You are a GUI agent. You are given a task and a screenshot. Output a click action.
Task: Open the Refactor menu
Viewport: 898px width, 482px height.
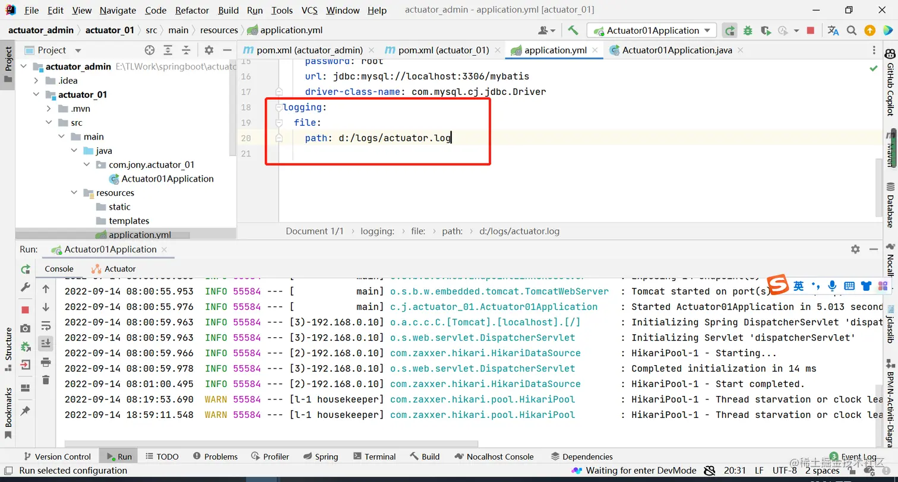coord(192,10)
